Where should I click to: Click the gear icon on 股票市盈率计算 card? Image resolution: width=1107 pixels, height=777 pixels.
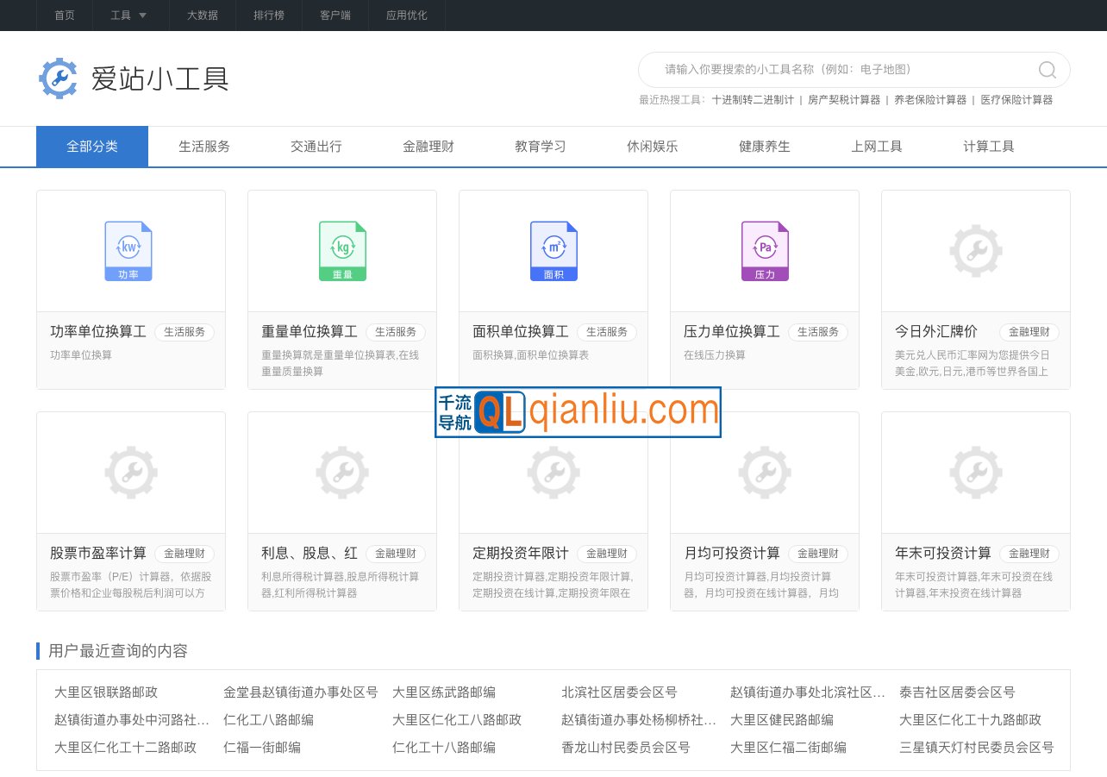click(x=130, y=473)
